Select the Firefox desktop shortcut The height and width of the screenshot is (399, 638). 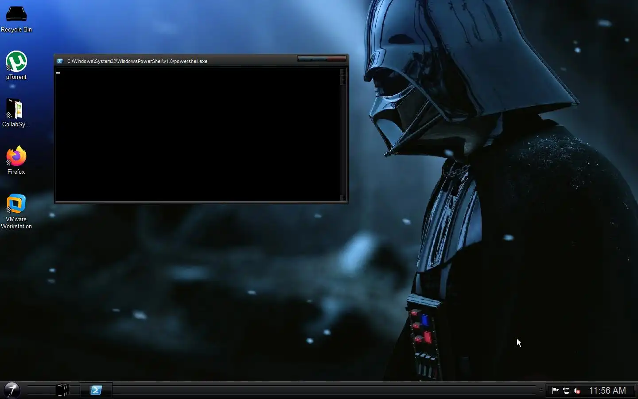(x=16, y=160)
